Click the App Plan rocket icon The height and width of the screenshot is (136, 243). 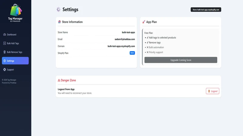[144, 22]
